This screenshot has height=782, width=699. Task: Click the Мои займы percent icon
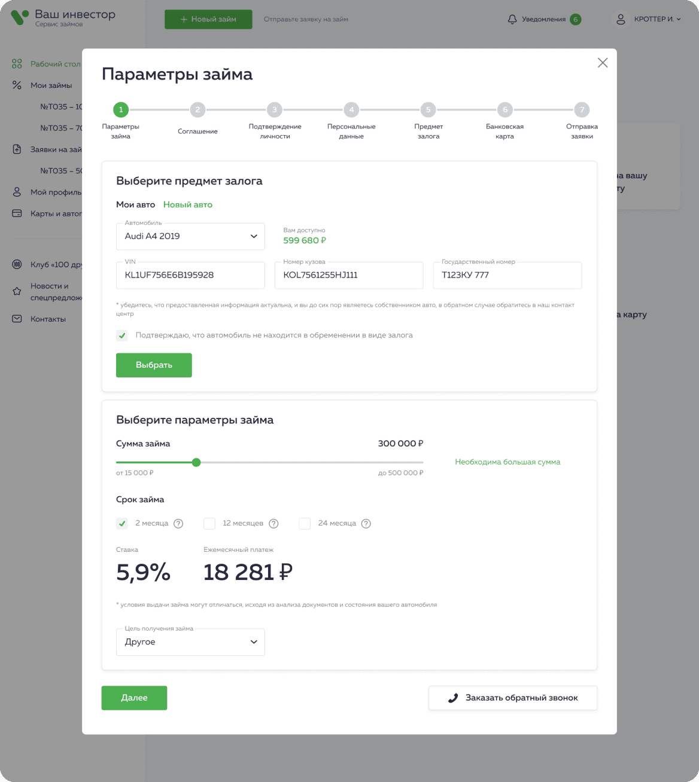[17, 85]
